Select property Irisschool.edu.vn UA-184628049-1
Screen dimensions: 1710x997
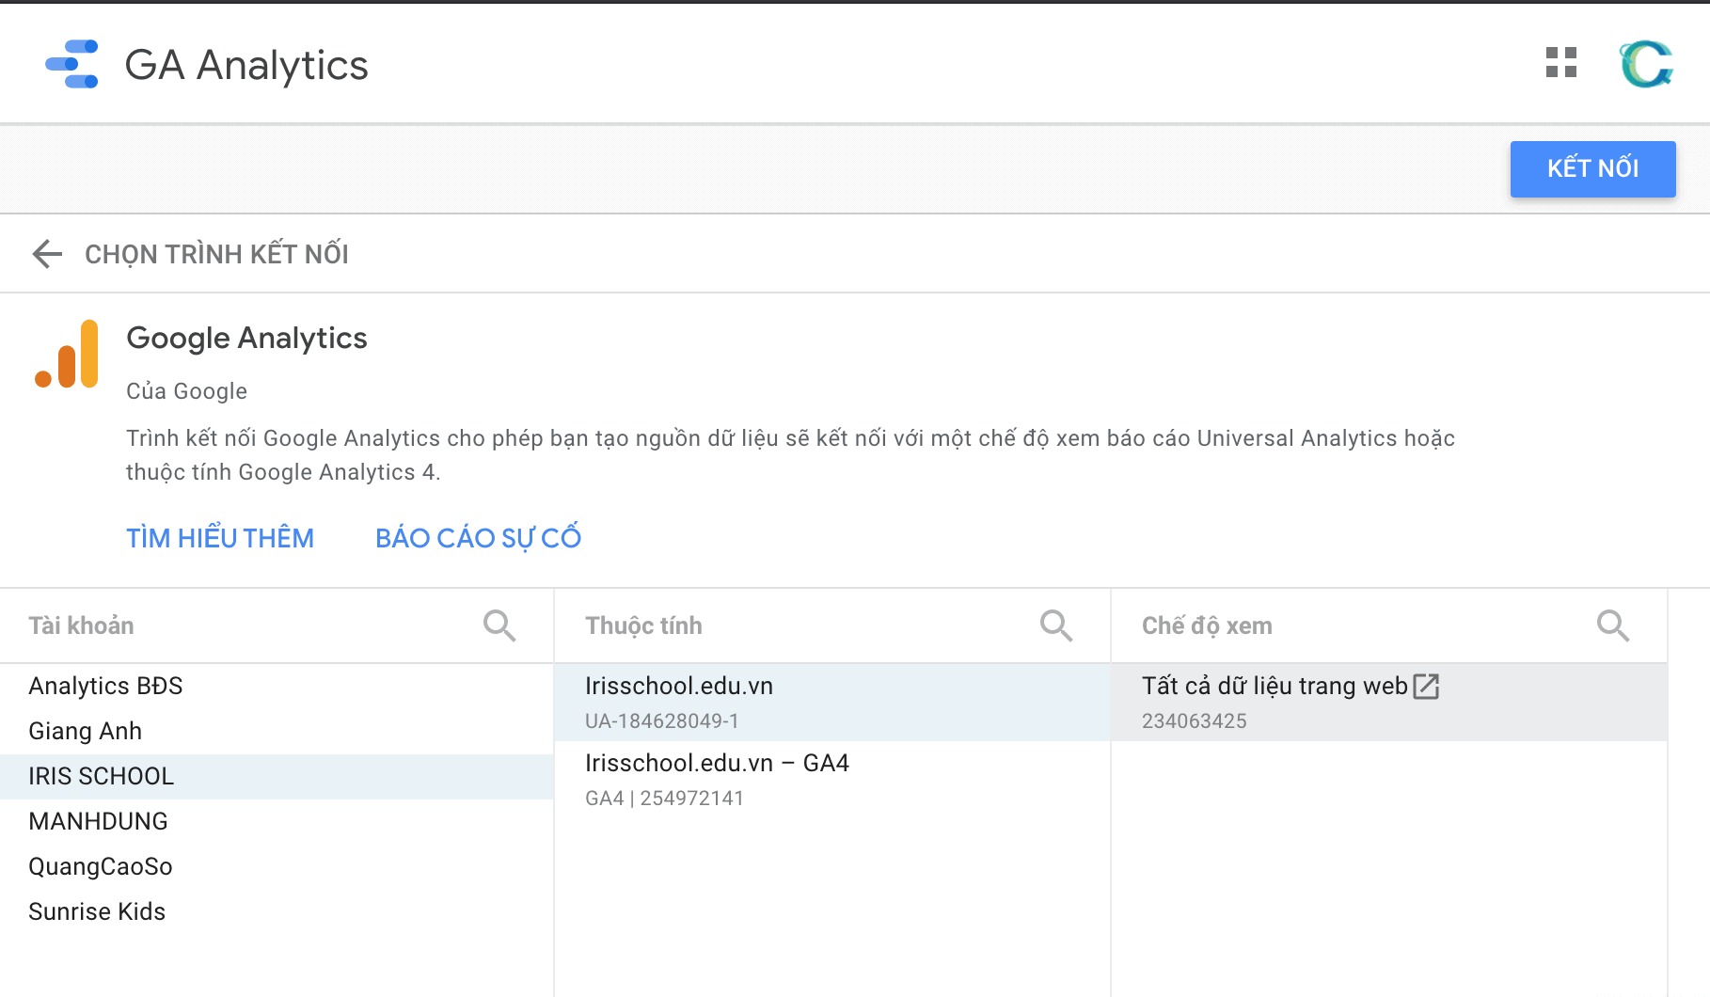click(832, 703)
